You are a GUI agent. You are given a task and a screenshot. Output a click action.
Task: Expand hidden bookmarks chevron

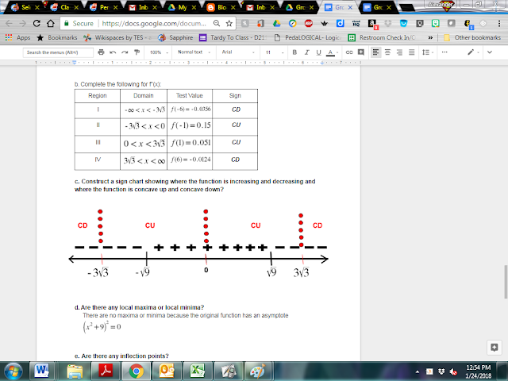tap(430, 37)
